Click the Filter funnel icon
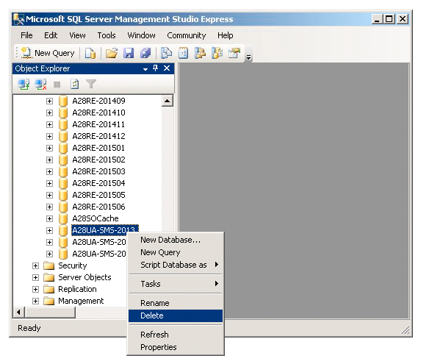 coord(91,85)
